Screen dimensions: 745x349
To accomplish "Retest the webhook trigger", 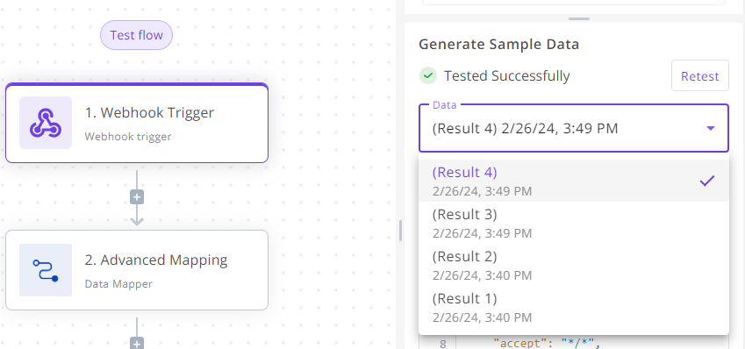I will click(x=700, y=75).
